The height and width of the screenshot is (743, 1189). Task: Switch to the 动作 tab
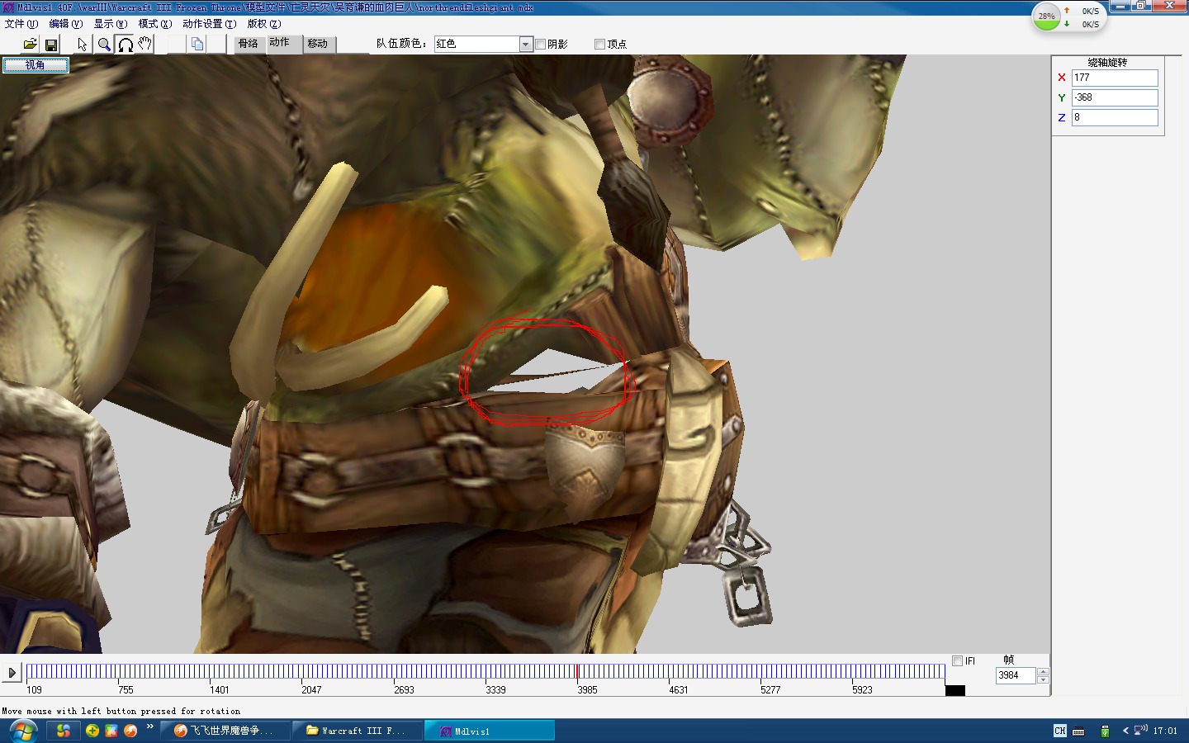click(x=281, y=42)
